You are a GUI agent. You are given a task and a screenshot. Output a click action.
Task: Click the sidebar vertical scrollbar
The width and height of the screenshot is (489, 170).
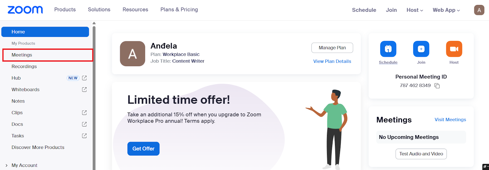[94, 92]
